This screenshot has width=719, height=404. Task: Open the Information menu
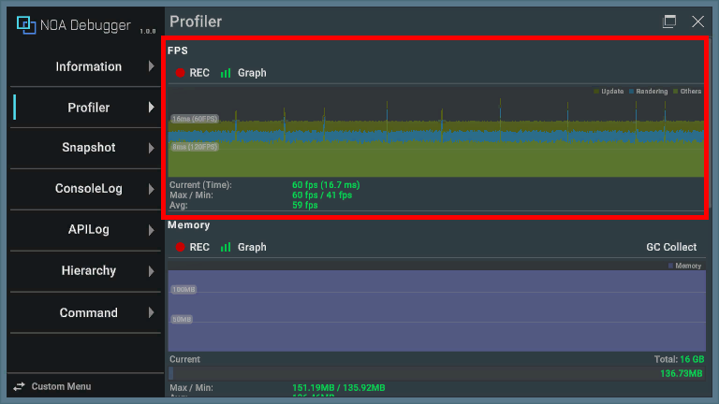(85, 66)
